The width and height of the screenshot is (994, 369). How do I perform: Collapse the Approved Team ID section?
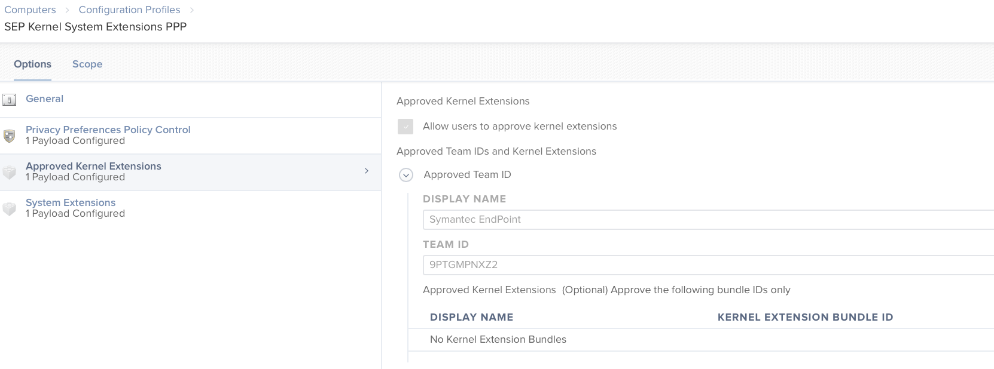[x=406, y=175]
